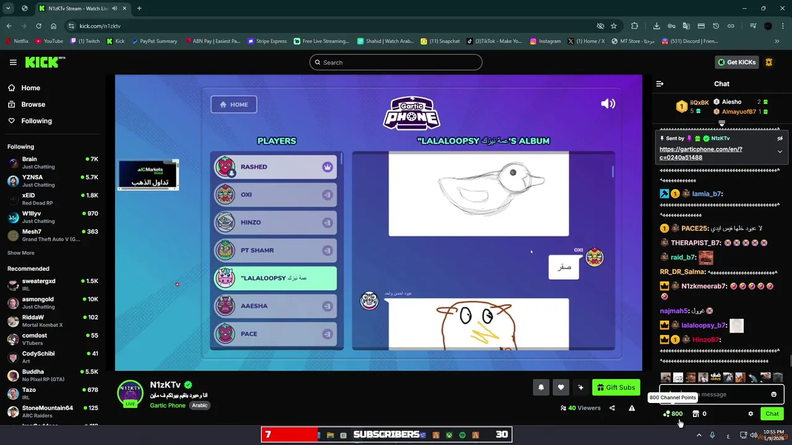This screenshot has height=445, width=792.
Task: Click the duck sketch drawing
Action: coord(478,194)
